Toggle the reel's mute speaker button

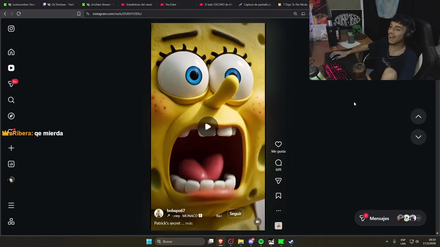pyautogui.click(x=257, y=222)
